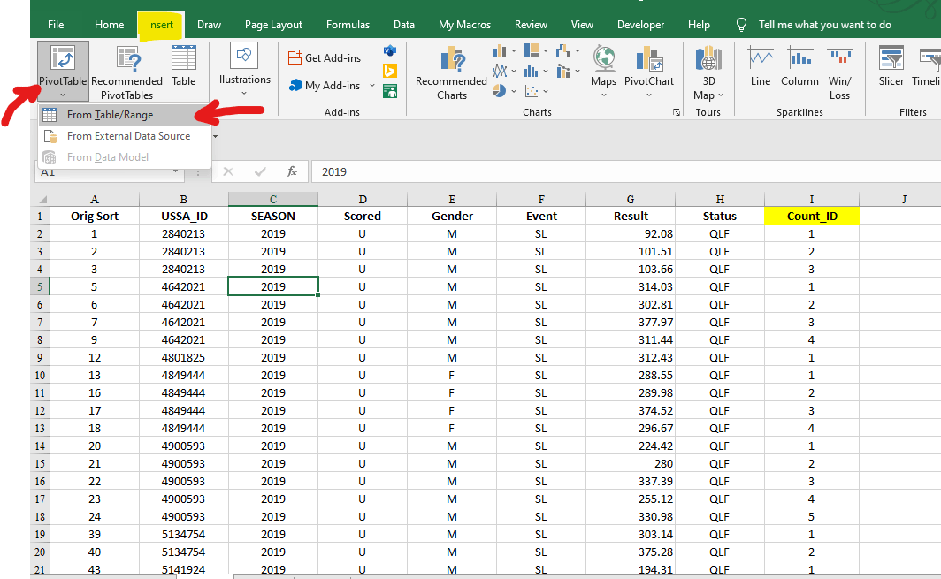Select From External Data Source option
The width and height of the screenshot is (941, 579).
pyautogui.click(x=128, y=136)
